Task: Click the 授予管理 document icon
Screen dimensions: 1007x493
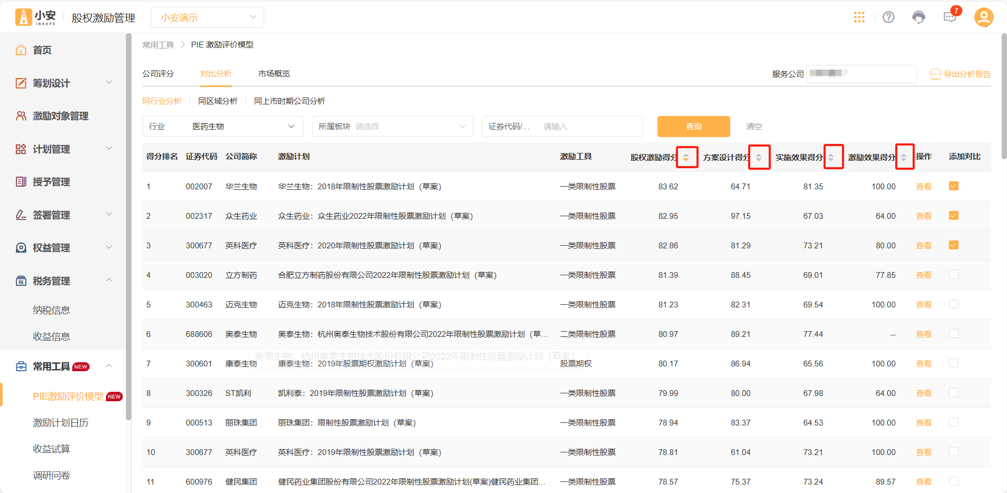Action: click(21, 182)
